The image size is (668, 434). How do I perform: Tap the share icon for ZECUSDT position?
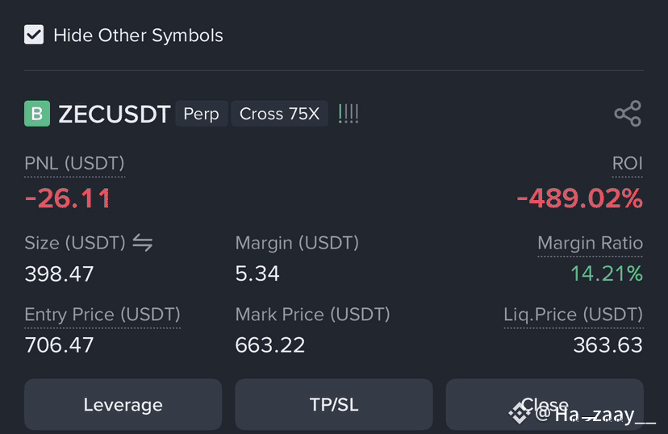(628, 114)
